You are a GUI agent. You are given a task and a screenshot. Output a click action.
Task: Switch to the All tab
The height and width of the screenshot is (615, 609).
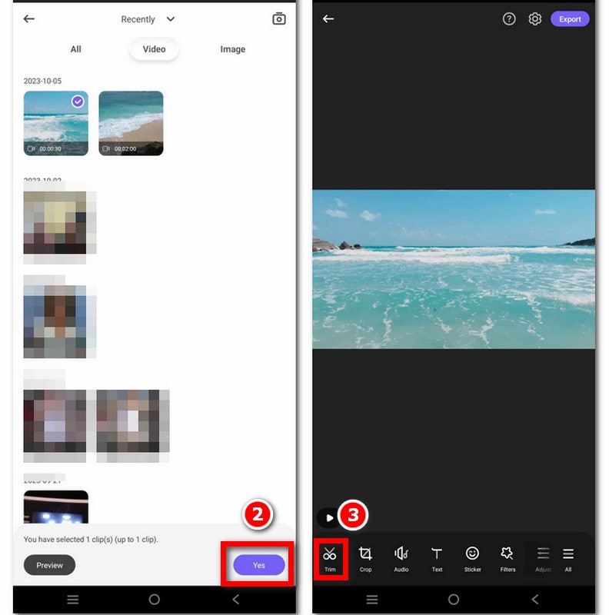(75, 49)
